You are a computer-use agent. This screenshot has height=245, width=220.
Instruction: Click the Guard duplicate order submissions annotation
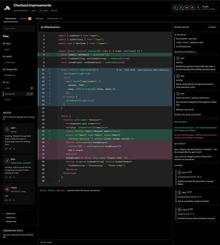(143, 70)
